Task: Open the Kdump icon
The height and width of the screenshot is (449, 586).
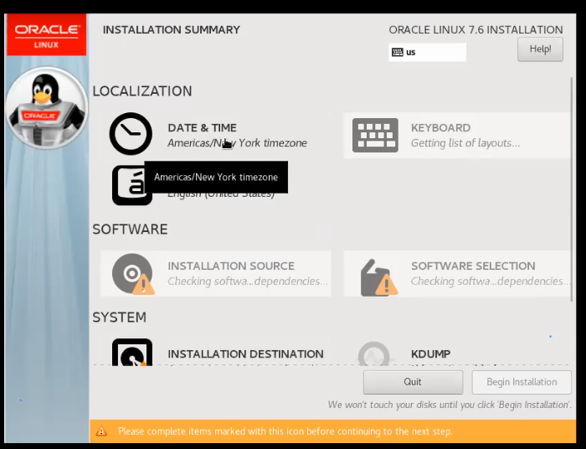Action: pyautogui.click(x=373, y=354)
